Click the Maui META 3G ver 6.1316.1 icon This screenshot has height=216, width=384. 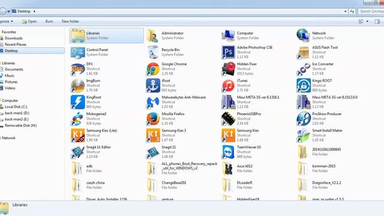pos(228,102)
